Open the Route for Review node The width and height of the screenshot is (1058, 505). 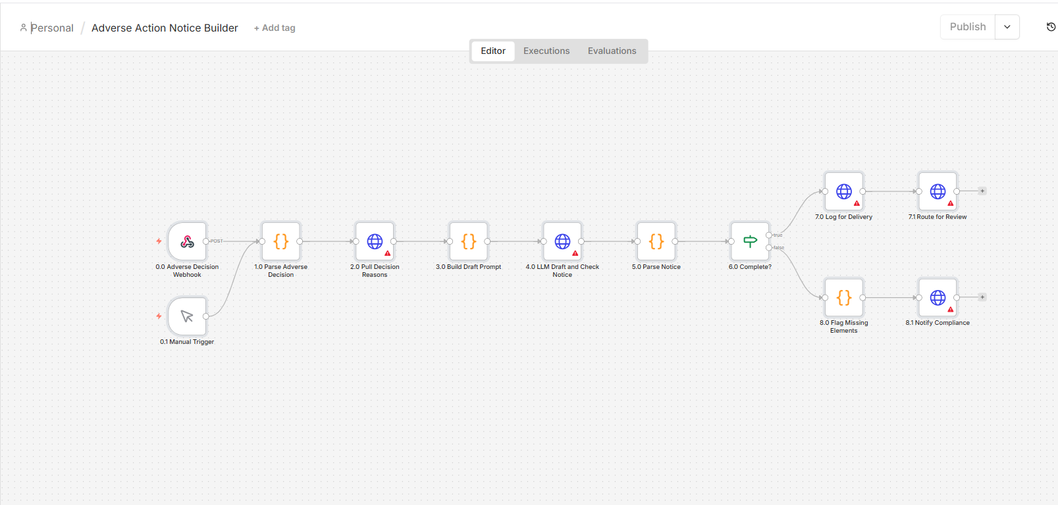coord(938,191)
